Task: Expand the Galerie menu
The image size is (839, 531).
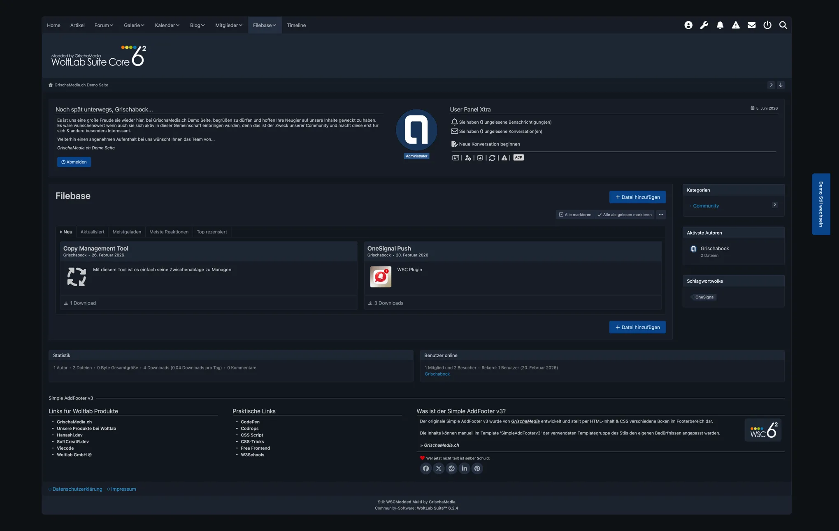Action: coord(134,25)
